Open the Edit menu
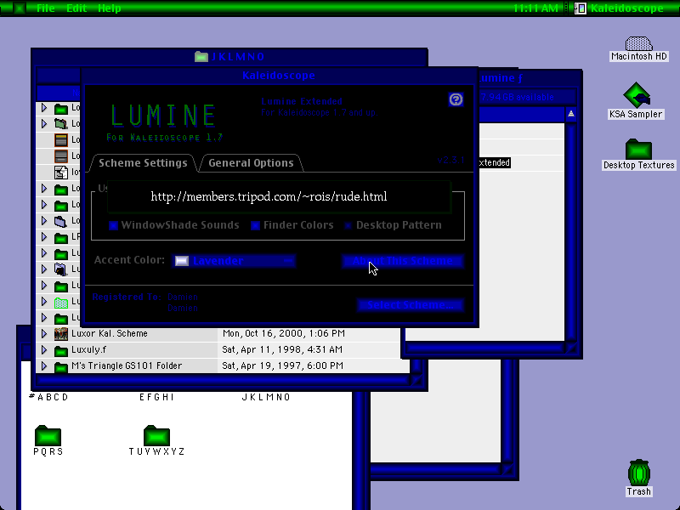This screenshot has width=680, height=510. tap(76, 8)
